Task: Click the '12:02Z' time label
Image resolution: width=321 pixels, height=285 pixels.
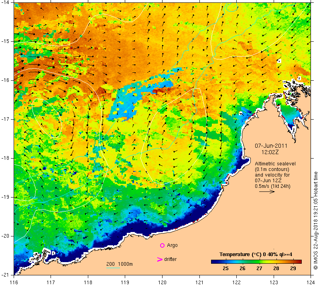Action: click(270, 152)
